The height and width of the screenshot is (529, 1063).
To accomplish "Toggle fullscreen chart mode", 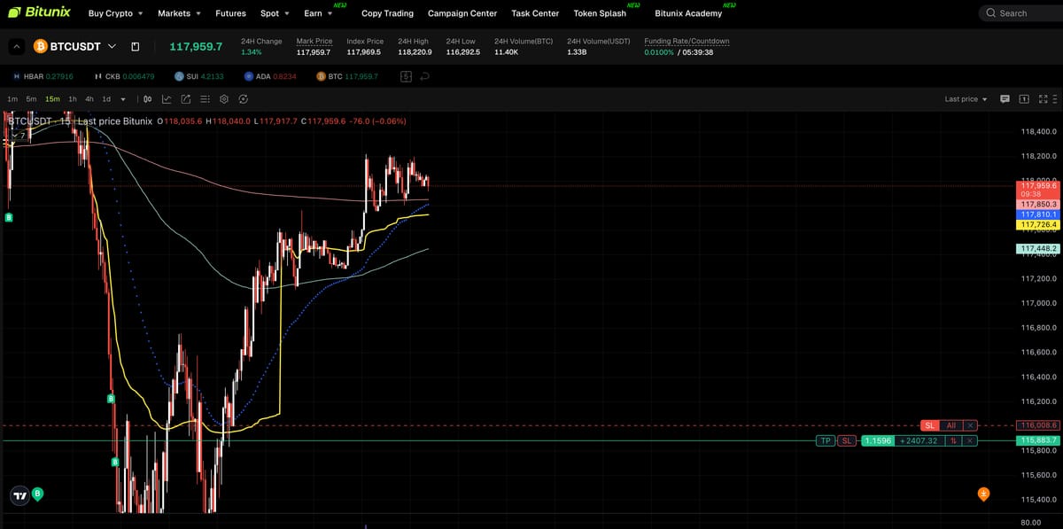I will 1043,99.
